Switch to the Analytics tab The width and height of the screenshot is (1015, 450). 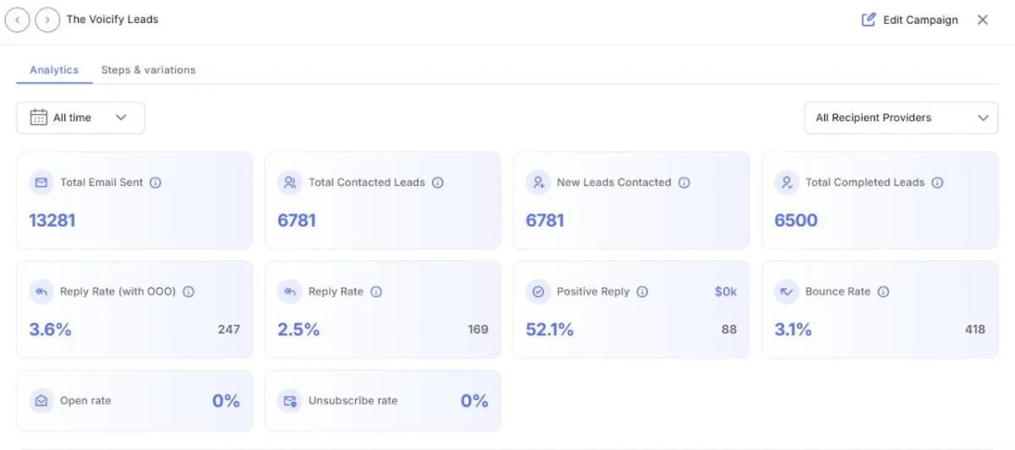54,70
